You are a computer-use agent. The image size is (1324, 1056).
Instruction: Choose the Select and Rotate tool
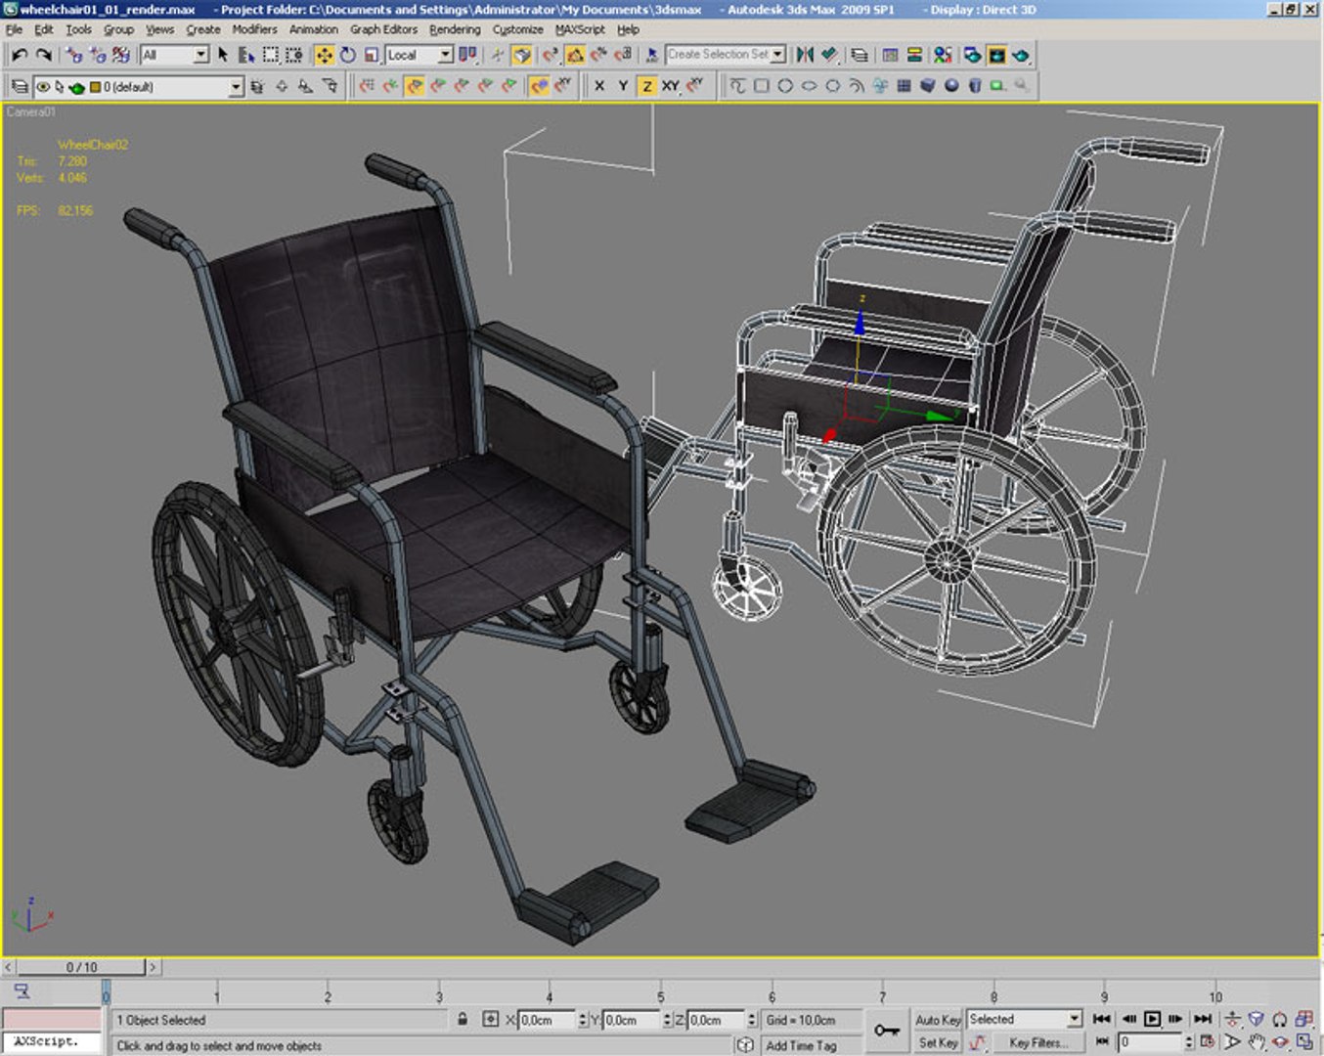tap(347, 56)
